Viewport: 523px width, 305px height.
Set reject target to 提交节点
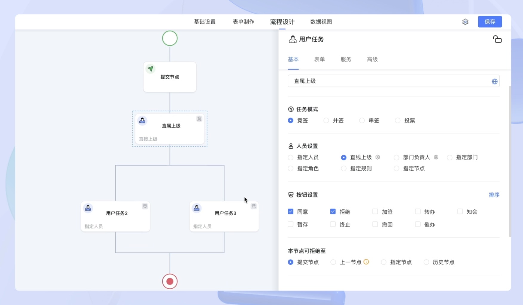[x=290, y=262]
